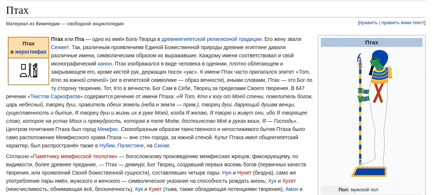Open '«Текстов Саркофагов»' link
Viewport: 433px width, 195px height.
click(x=55, y=96)
